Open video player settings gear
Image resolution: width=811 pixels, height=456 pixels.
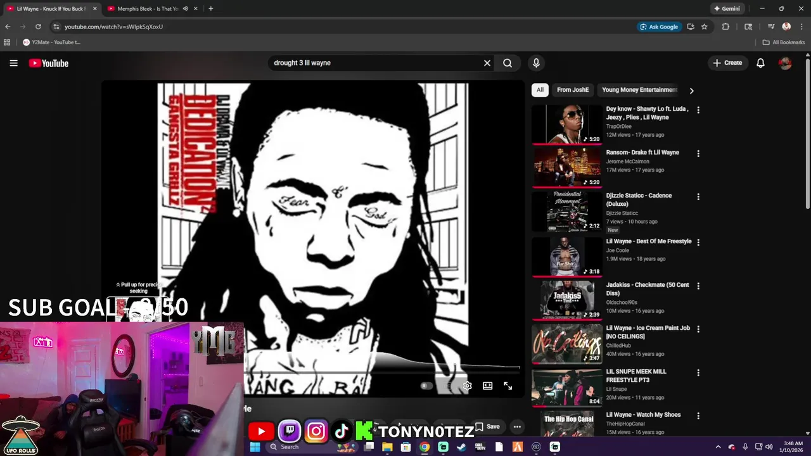tap(467, 386)
